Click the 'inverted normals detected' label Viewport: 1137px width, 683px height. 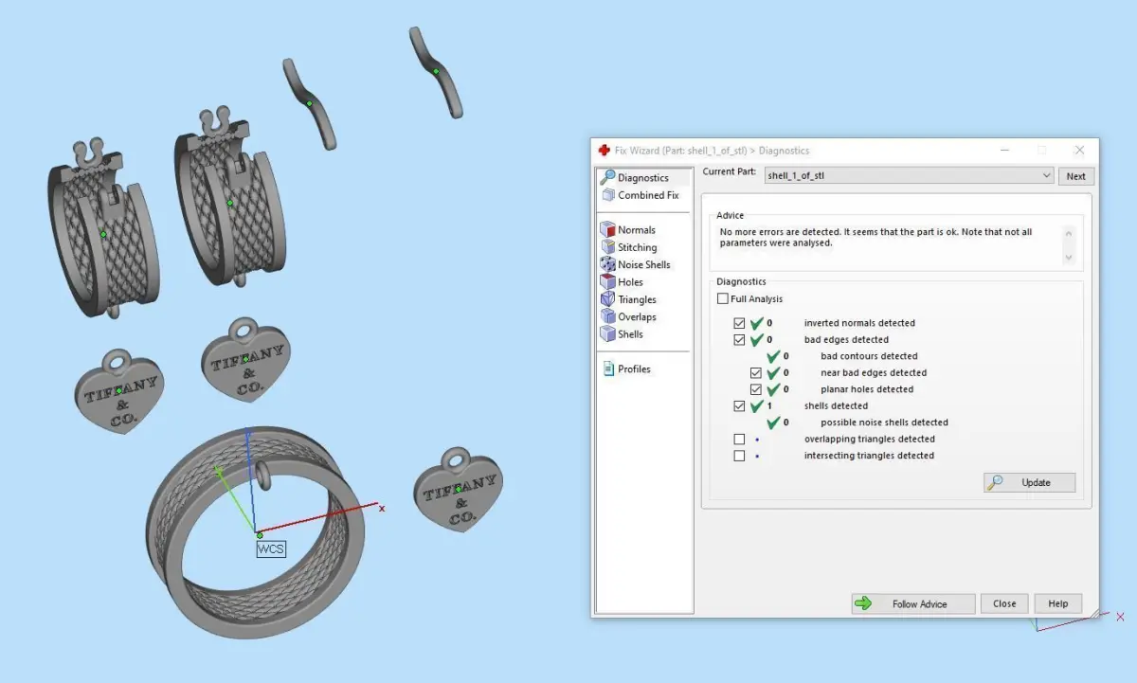coord(859,323)
